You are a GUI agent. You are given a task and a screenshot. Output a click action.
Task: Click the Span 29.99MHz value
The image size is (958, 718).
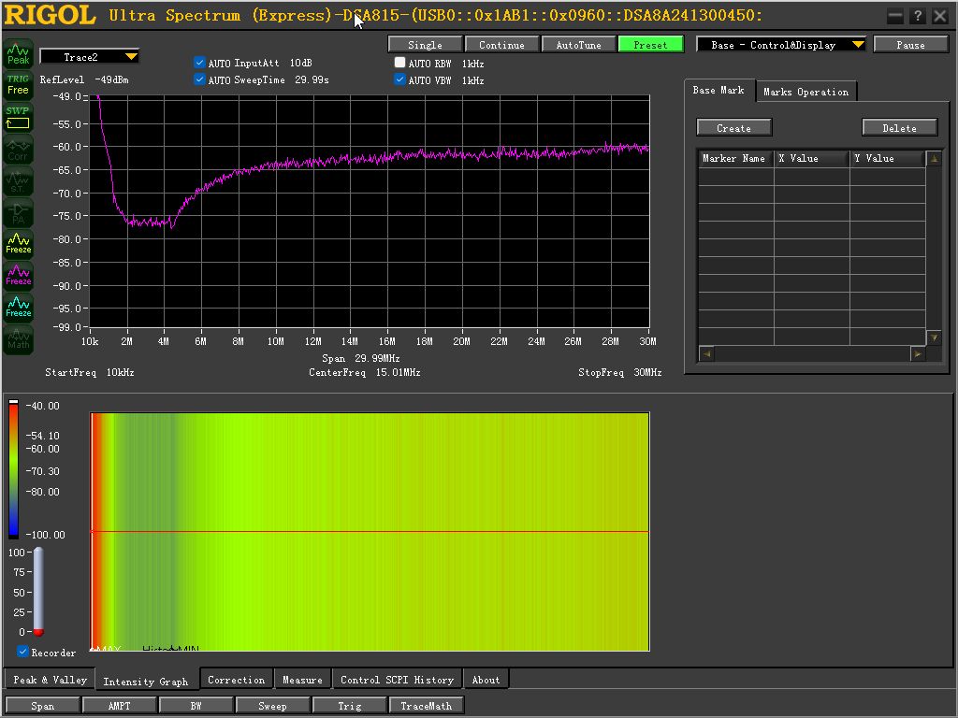(x=378, y=358)
